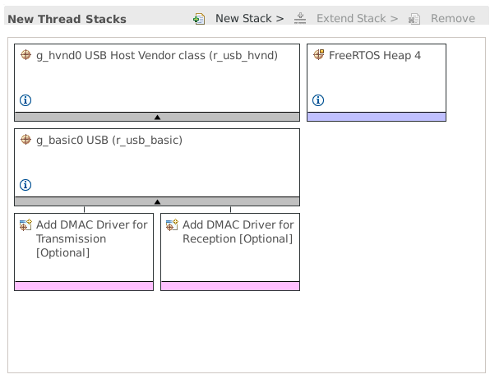Select Add DMAC Driver for Reception [Optional]
Viewport: 490px width, 379px height.
238,232
